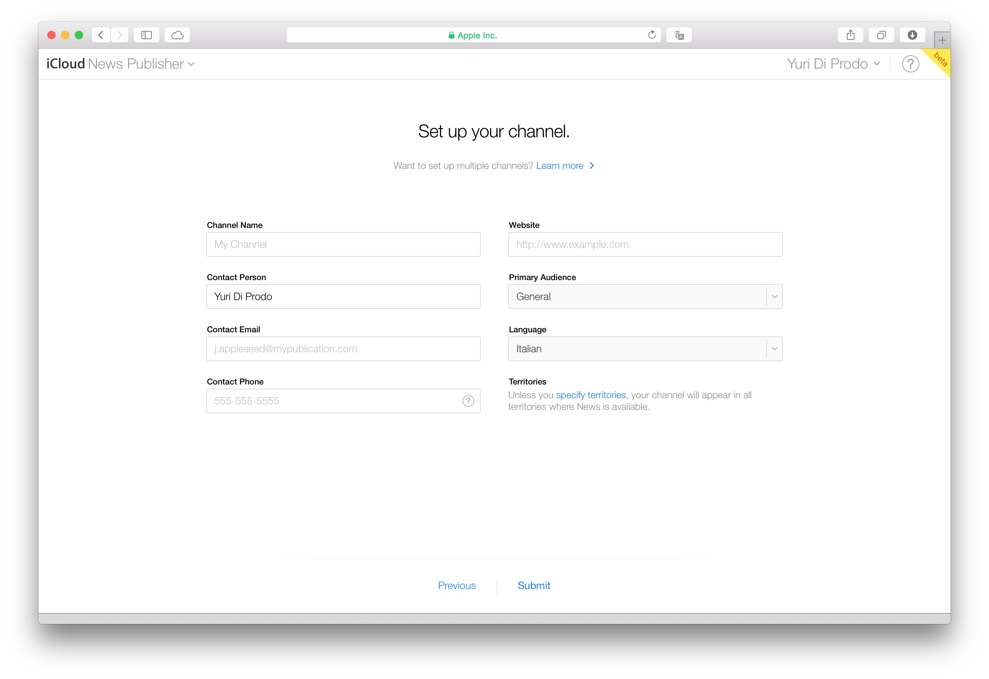The width and height of the screenshot is (989, 679).
Task: Click into the Channel Name field
Action: click(343, 244)
